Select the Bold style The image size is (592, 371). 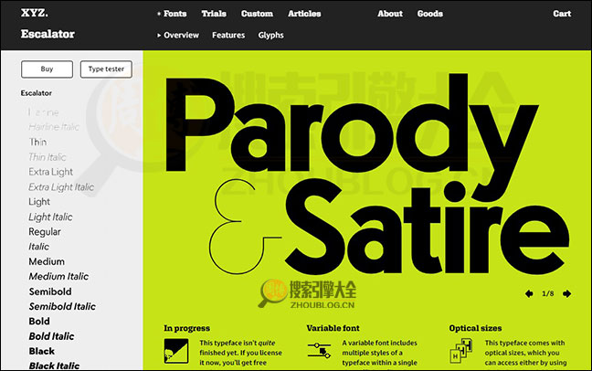[x=39, y=321]
